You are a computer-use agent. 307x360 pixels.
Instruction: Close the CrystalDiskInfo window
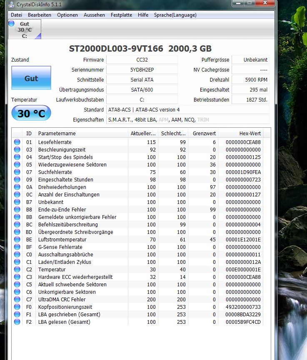265,3
